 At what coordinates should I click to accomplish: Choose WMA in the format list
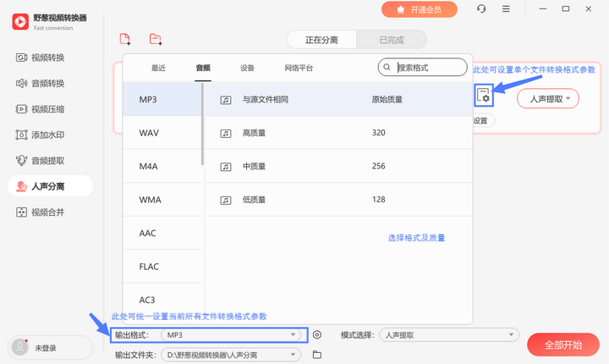point(162,200)
